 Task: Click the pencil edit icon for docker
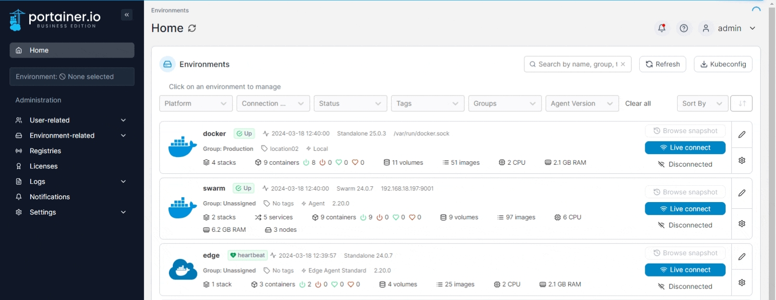(742, 134)
